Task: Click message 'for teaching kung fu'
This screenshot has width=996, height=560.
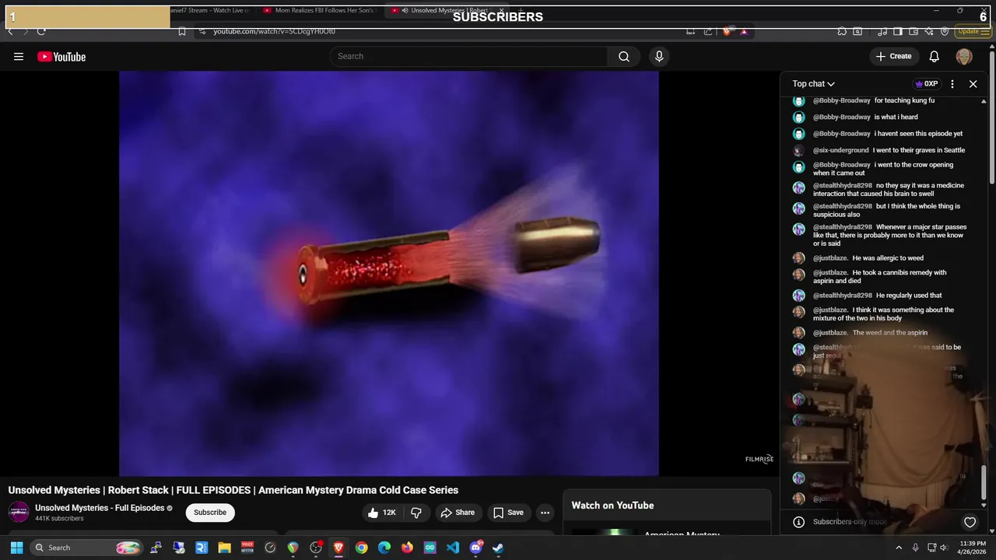Action: click(x=904, y=100)
